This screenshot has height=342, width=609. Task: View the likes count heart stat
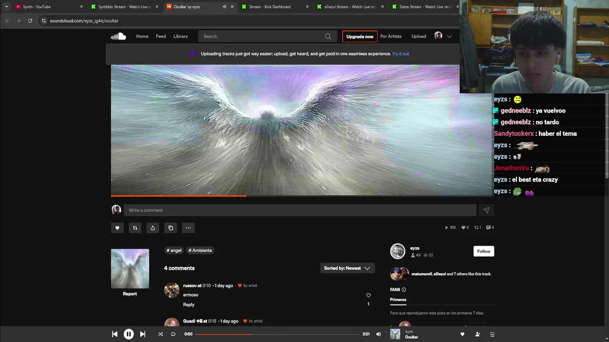(465, 228)
